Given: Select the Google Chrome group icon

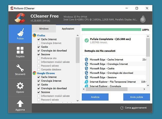Looking at the screenshot, I should 35,73.
